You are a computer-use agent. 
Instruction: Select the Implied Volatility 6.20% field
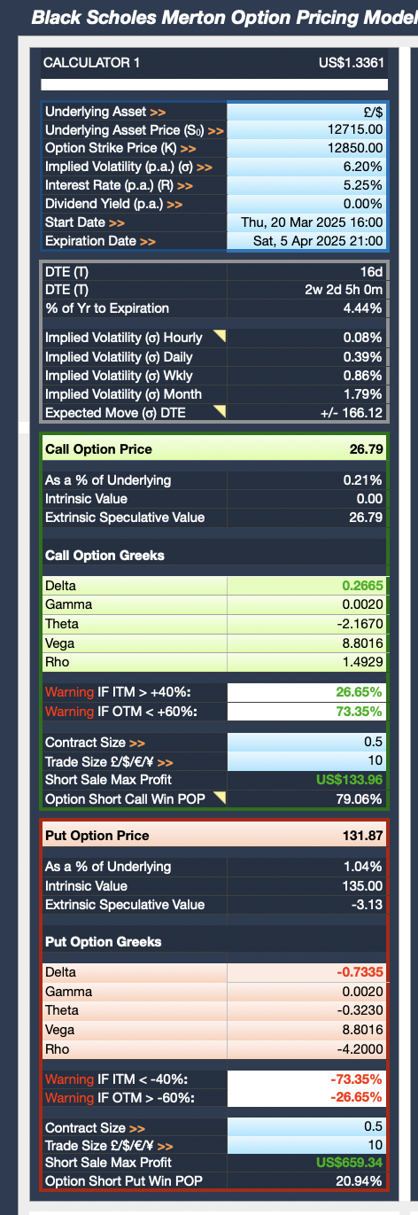point(307,167)
